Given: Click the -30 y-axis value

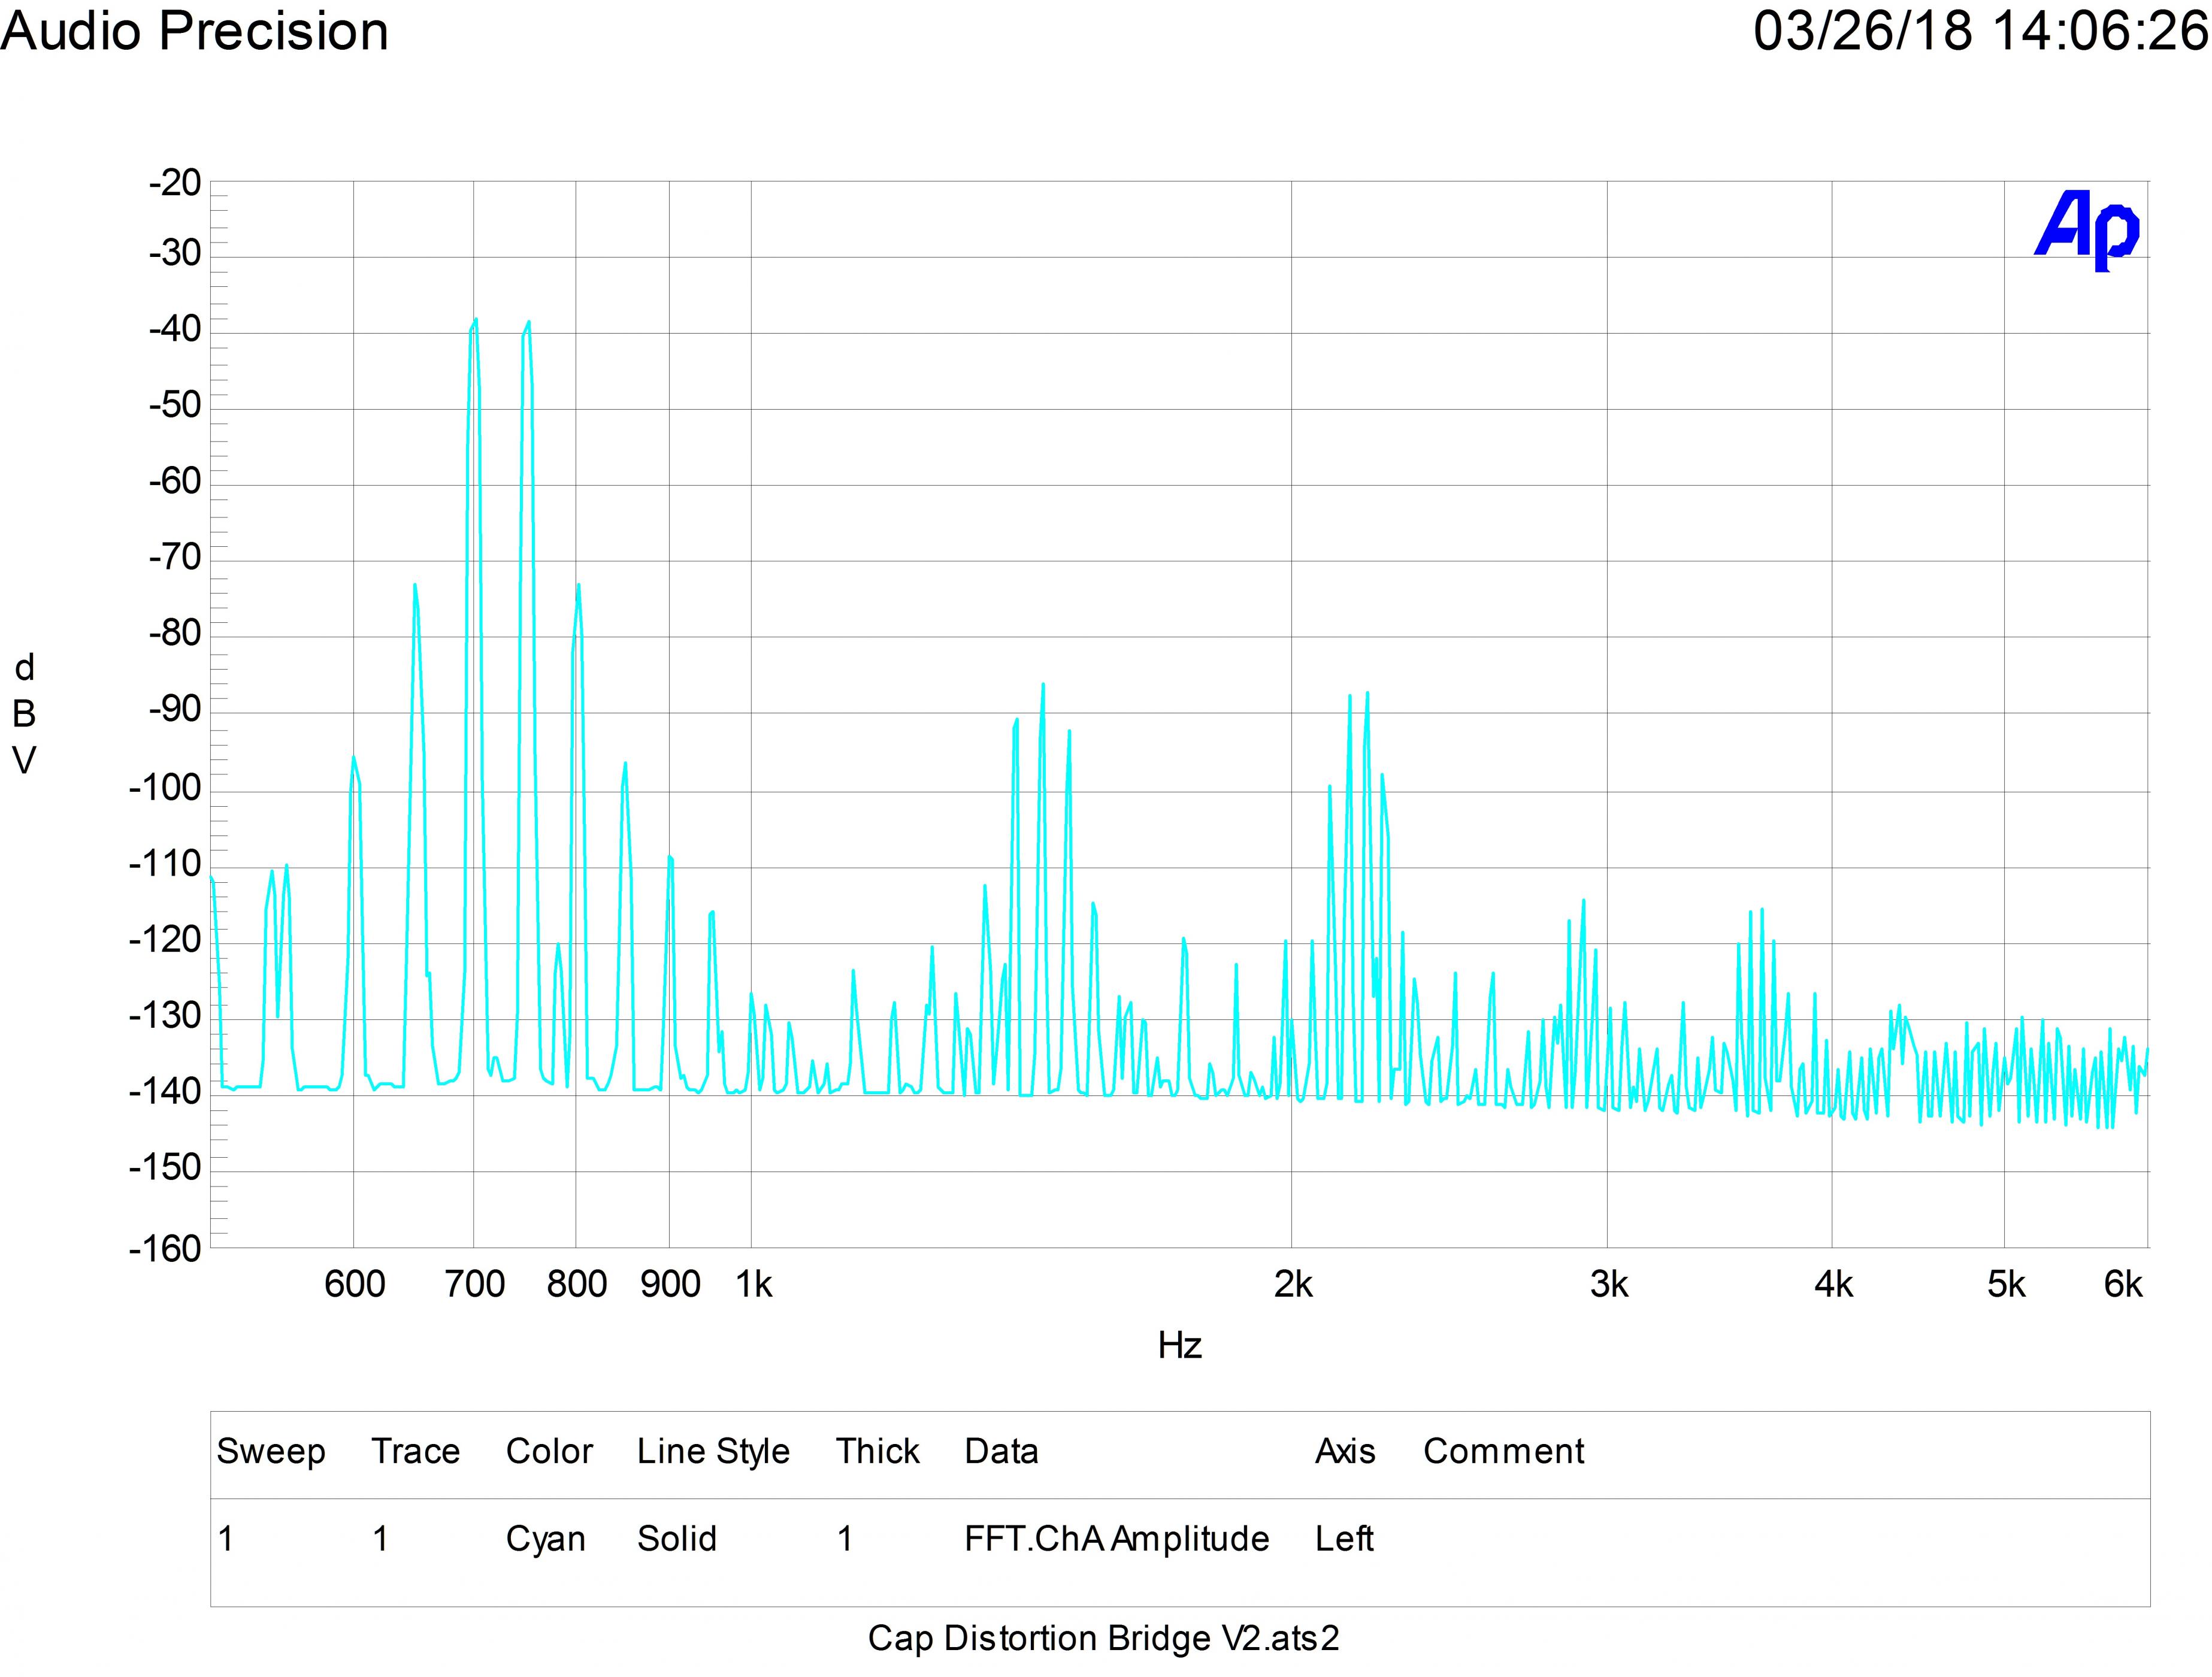Looking at the screenshot, I should (x=175, y=253).
